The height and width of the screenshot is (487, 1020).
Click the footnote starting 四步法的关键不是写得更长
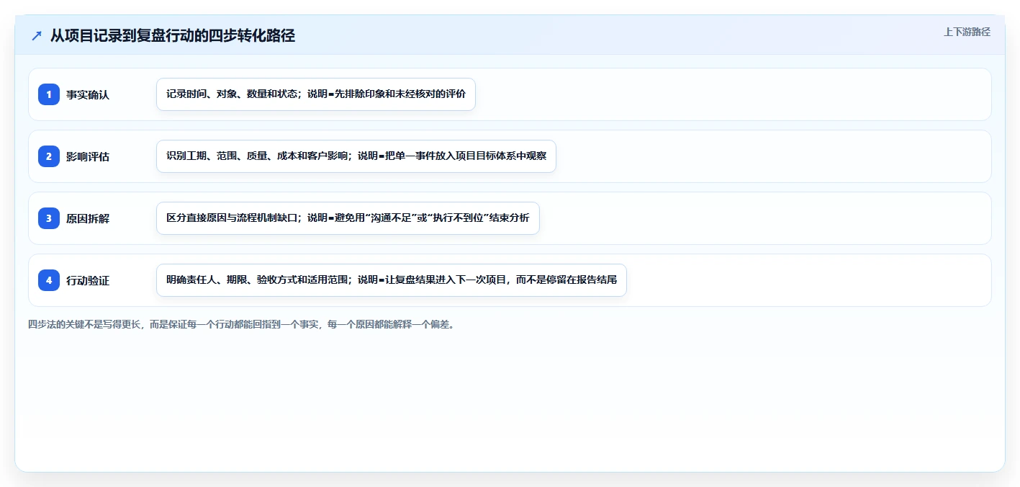pyautogui.click(x=241, y=325)
